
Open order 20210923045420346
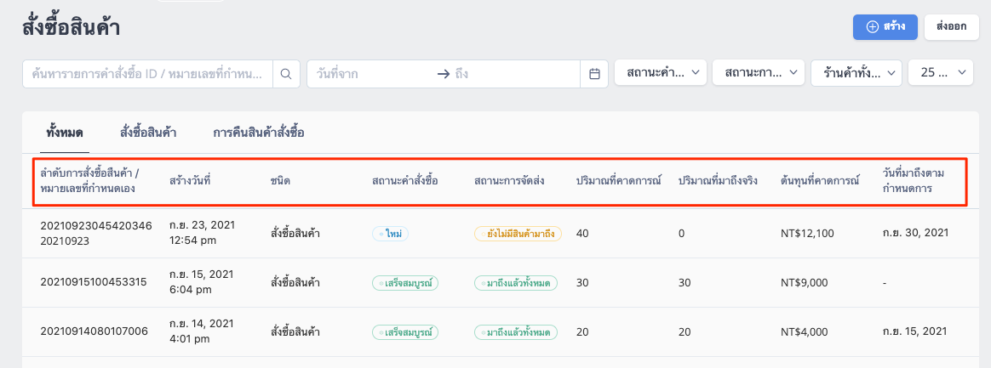96,226
